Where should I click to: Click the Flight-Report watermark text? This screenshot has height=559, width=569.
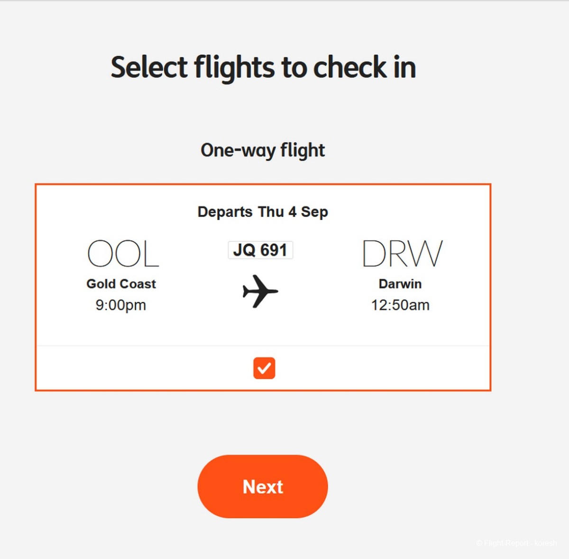505,543
